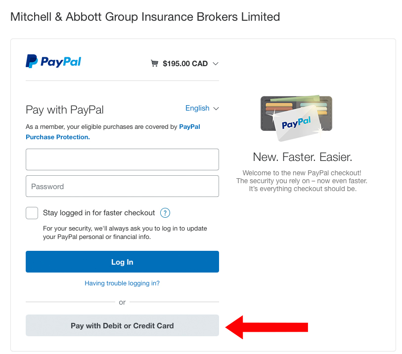Select Pay with Debit or Credit Card
Screen dimensions: 402x354
pyautogui.click(x=122, y=325)
